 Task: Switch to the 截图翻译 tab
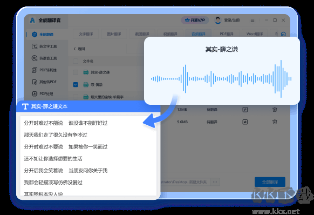tap(142, 34)
